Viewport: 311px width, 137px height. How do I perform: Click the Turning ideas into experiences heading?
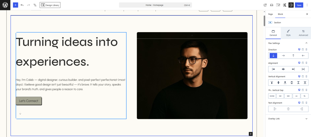pos(67,52)
